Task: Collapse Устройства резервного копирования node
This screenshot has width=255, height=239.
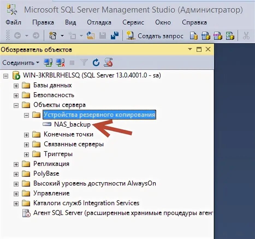Action: pos(26,115)
